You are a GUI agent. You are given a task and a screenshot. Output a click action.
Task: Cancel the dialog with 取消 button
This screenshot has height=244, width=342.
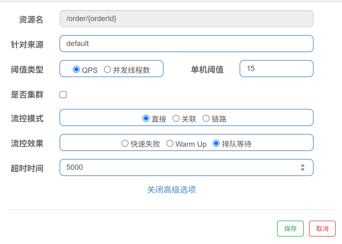(x=322, y=229)
